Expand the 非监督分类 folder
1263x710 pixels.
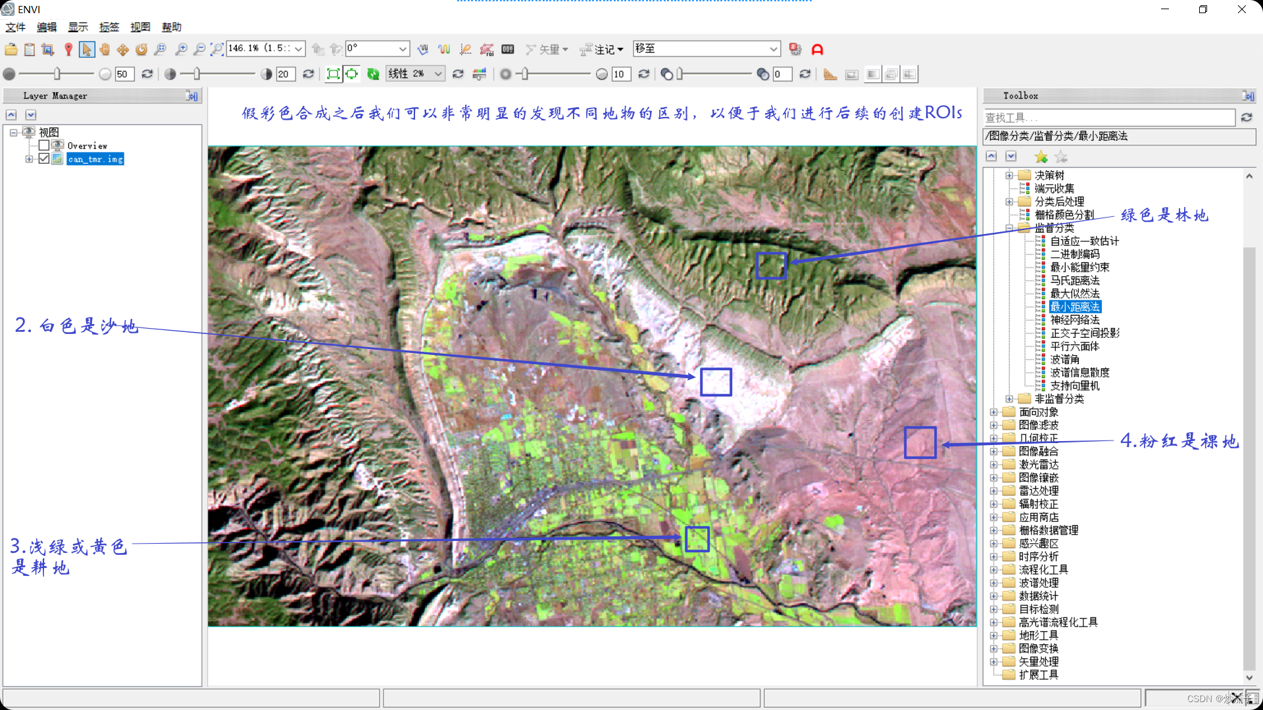point(1009,399)
